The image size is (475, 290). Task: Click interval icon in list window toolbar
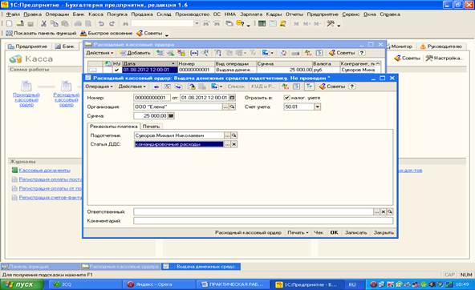pyautogui.click(x=194, y=53)
